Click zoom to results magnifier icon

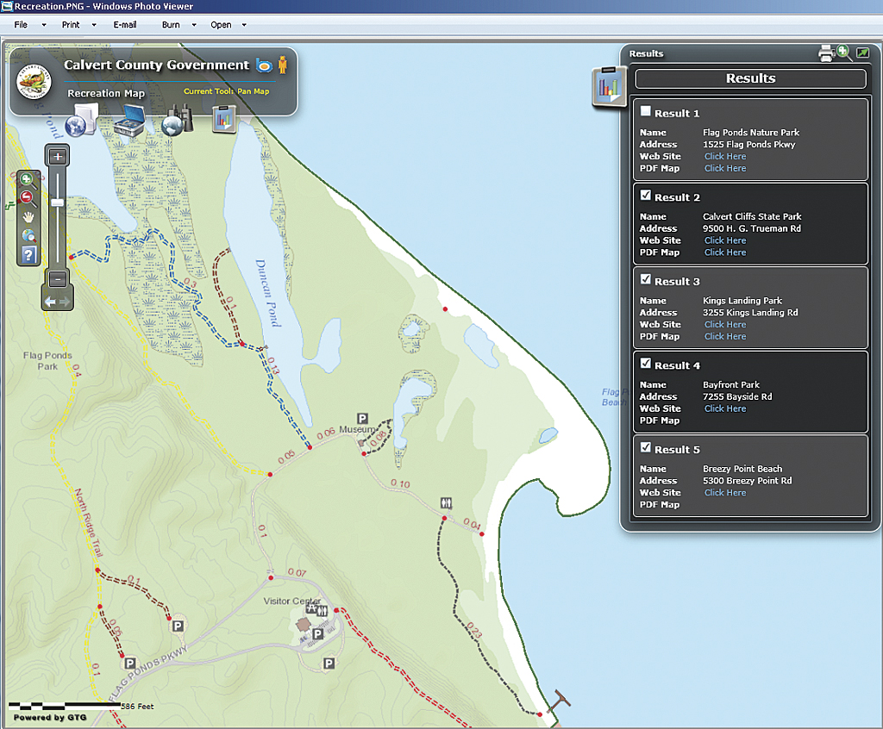coord(844,53)
